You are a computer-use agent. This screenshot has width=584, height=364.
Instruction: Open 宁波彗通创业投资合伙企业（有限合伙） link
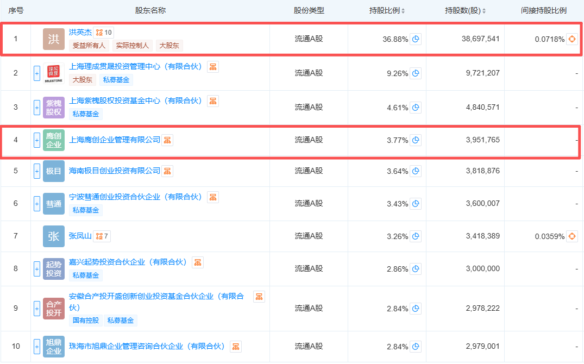point(136,197)
